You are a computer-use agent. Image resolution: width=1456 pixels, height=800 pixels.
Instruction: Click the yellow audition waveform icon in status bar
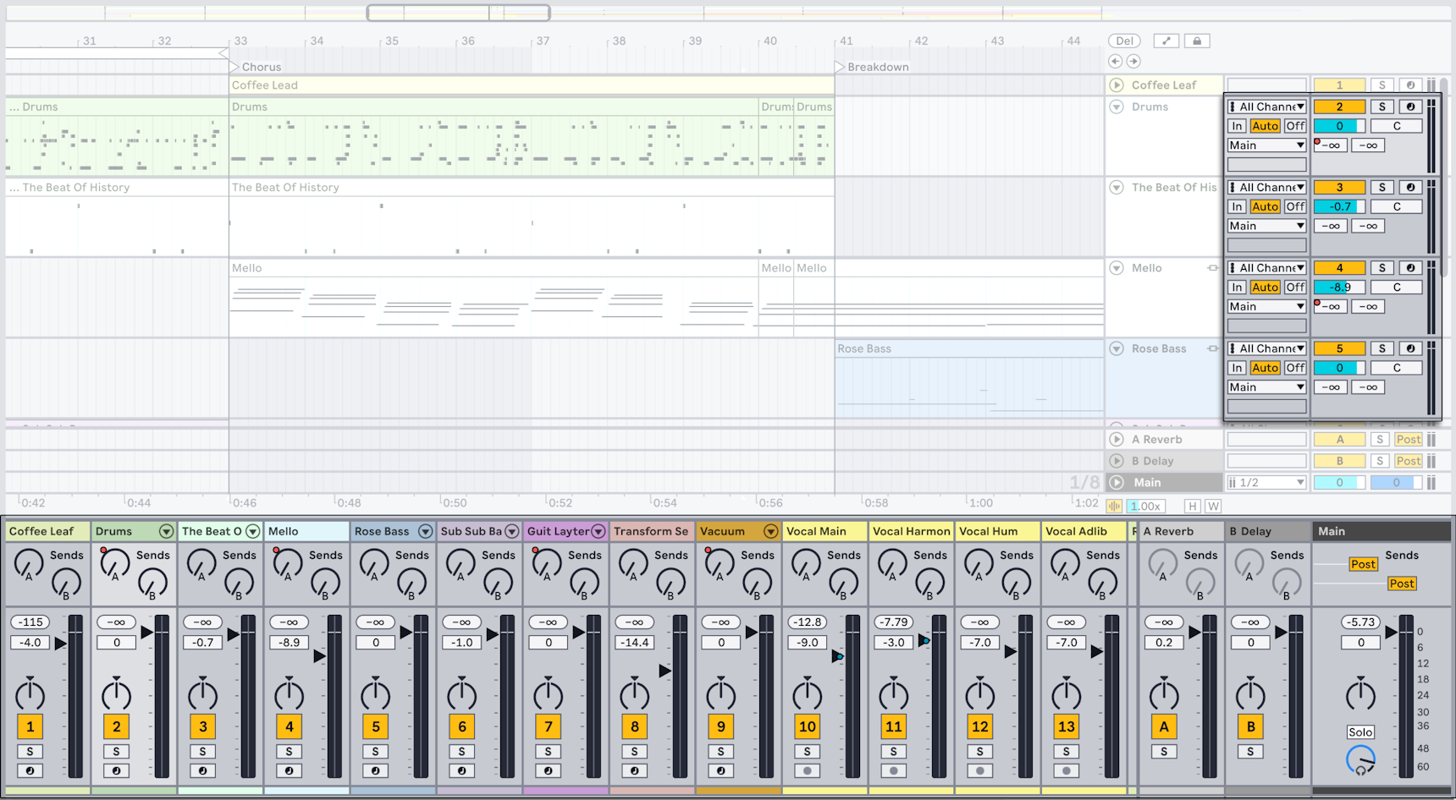tap(1113, 505)
